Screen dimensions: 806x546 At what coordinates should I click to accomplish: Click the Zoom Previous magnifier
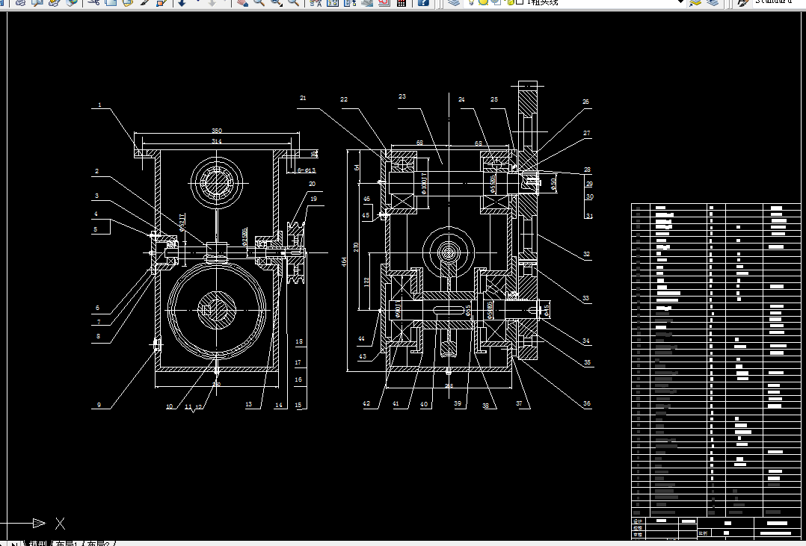point(294,2)
